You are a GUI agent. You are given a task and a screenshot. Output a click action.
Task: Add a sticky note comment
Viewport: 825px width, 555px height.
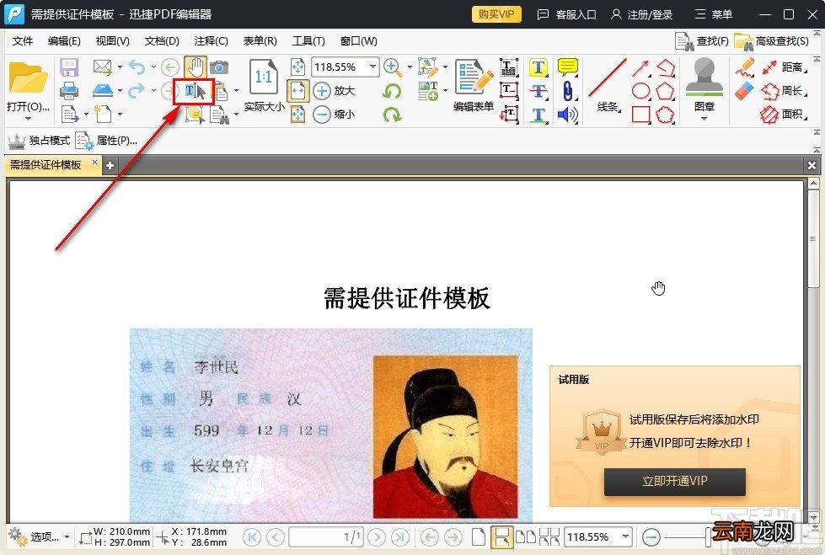click(568, 67)
